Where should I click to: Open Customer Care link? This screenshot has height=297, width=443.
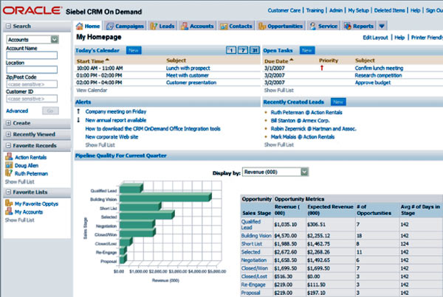tap(284, 10)
